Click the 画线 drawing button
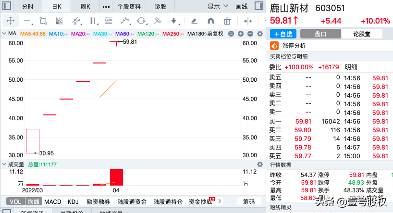393x213 pixels. click(241, 7)
